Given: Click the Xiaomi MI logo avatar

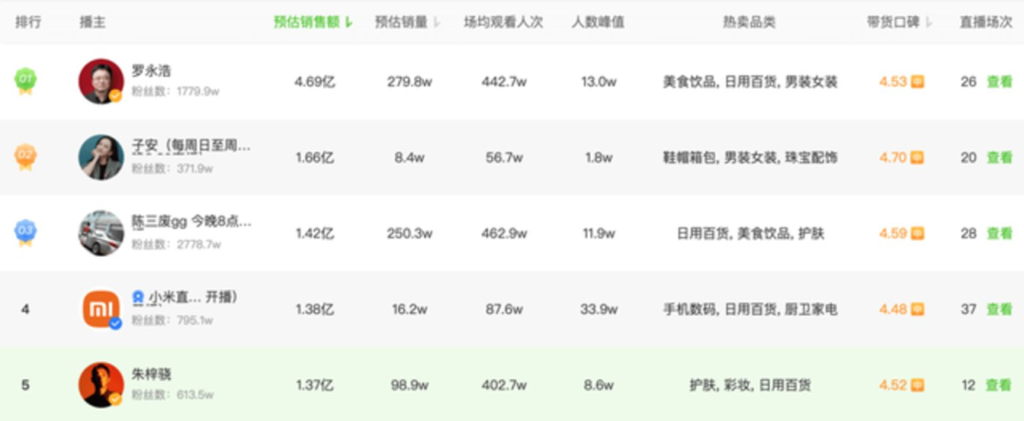Looking at the screenshot, I should [x=101, y=309].
